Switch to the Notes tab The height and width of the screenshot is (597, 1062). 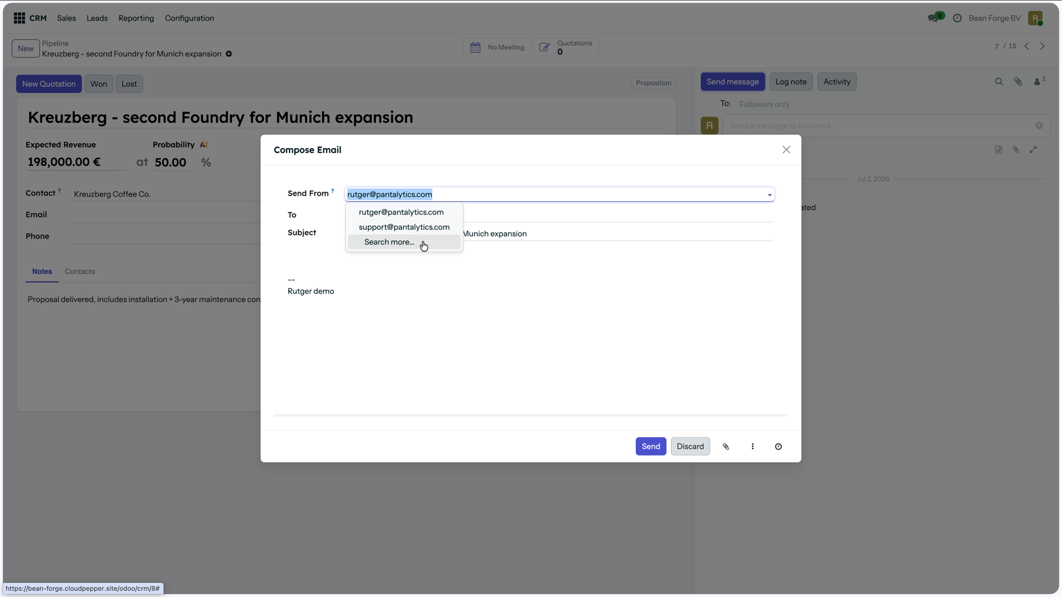click(42, 272)
